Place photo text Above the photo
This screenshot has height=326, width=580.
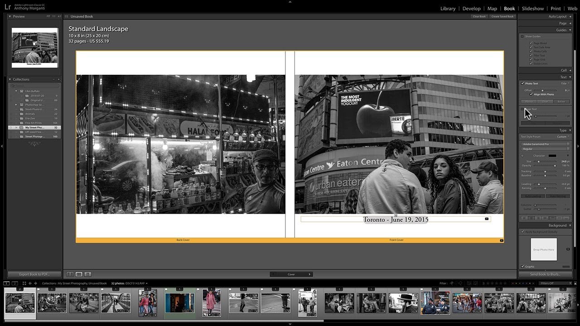click(x=528, y=101)
